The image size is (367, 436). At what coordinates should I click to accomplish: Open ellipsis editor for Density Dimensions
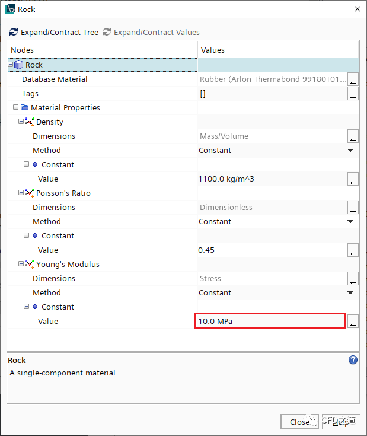pos(353,136)
